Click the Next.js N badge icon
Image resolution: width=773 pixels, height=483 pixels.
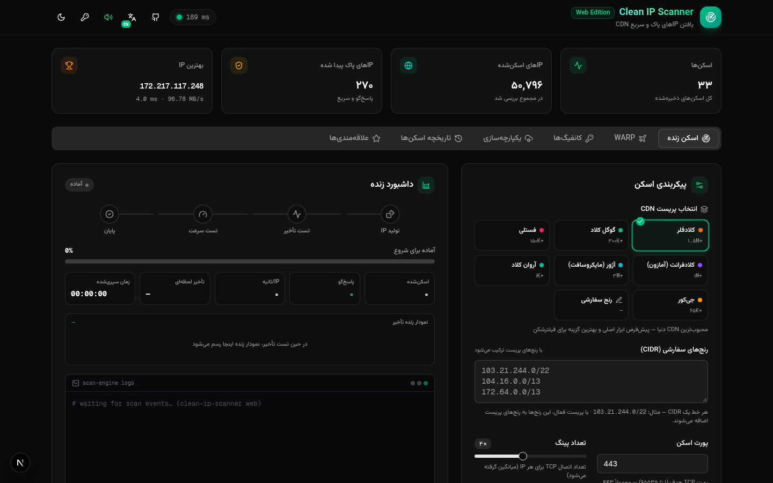coord(20,463)
